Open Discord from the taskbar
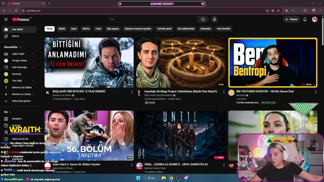This screenshot has width=324, height=182. 186,178
